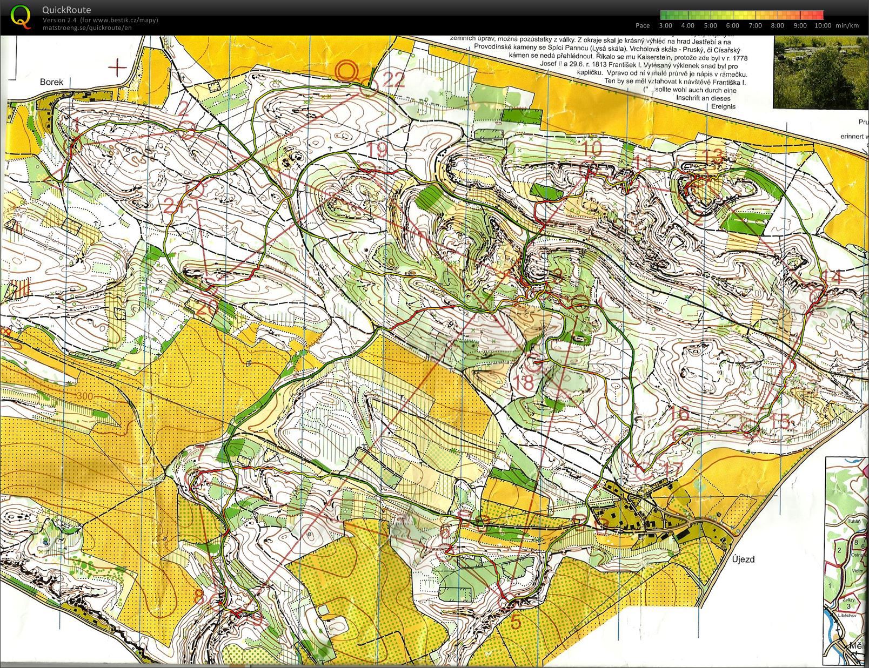869x668 pixels.
Task: Click the min/km unit label
Action: [x=847, y=25]
